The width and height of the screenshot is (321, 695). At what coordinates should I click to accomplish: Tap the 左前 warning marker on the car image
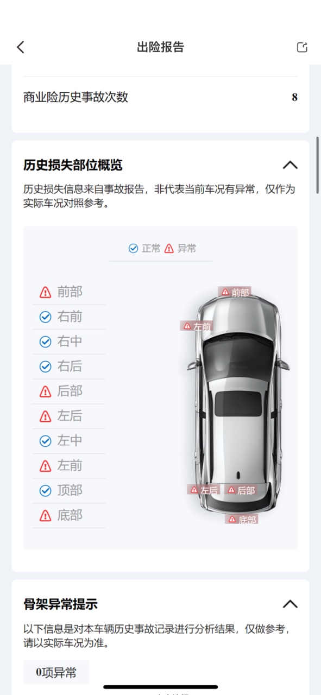(x=196, y=326)
